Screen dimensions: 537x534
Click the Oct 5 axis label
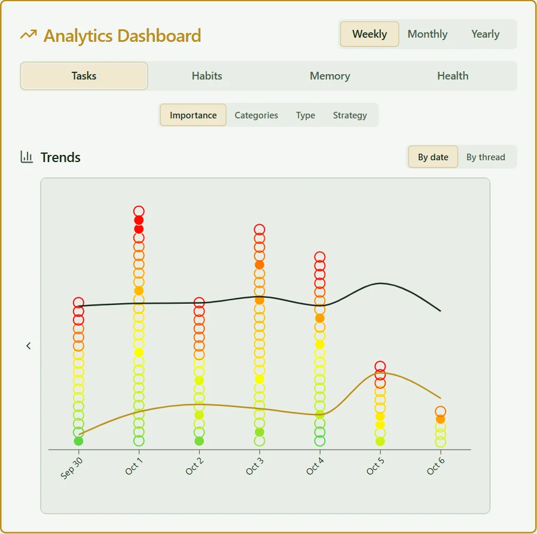click(376, 466)
